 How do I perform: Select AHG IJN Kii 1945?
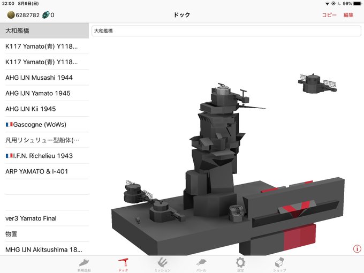(x=44, y=109)
